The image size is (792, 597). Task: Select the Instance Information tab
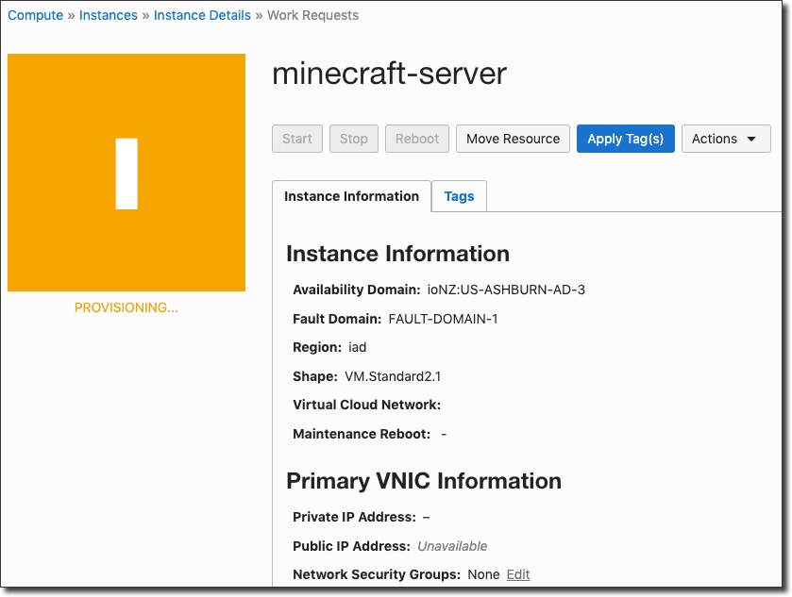351,196
